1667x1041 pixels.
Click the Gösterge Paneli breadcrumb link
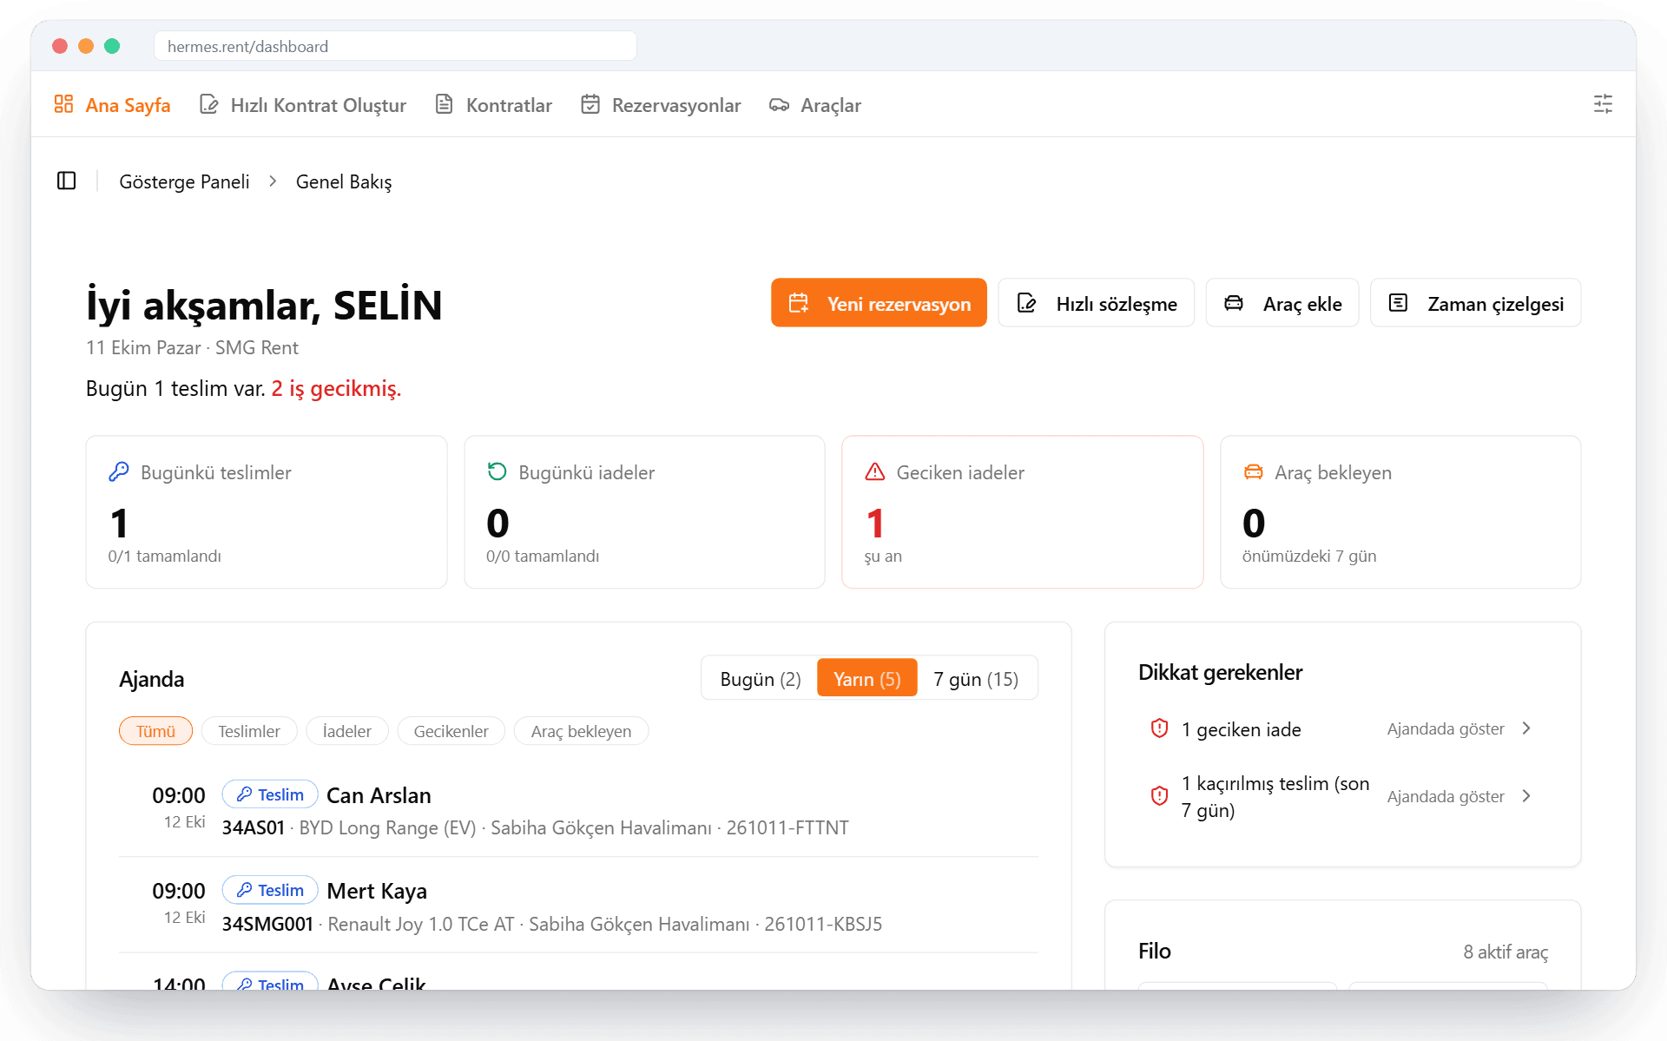coord(184,181)
